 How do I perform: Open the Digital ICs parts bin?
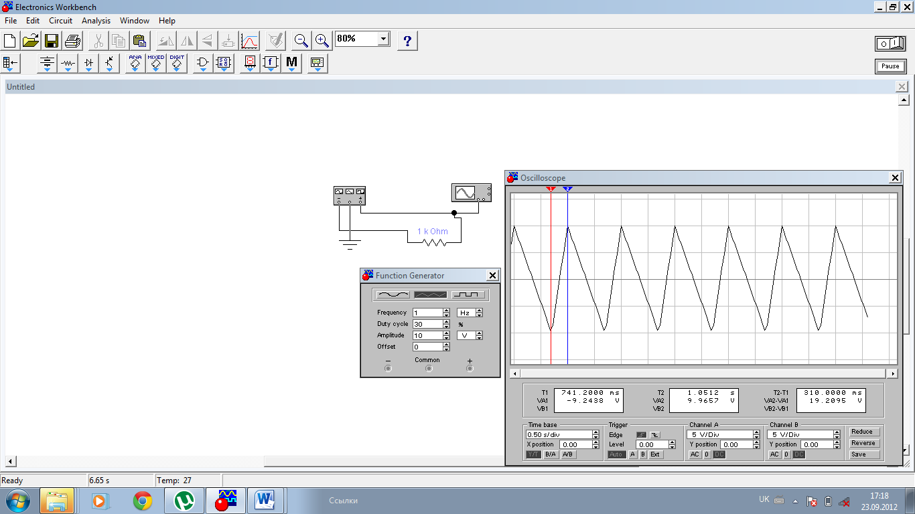(x=177, y=64)
